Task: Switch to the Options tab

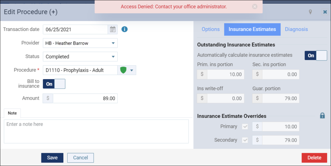Action: (211, 29)
